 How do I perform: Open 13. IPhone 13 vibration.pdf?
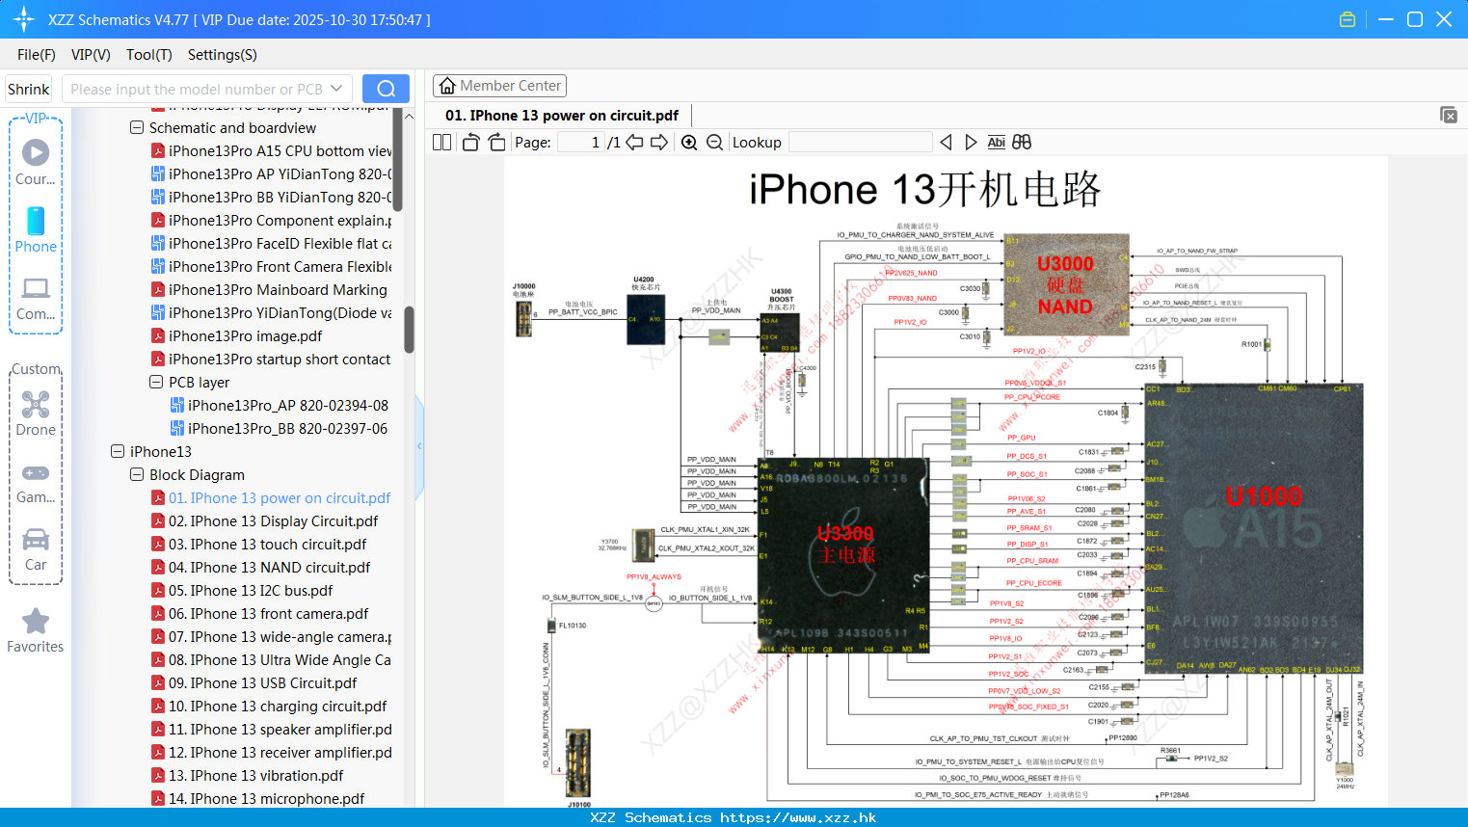(256, 775)
